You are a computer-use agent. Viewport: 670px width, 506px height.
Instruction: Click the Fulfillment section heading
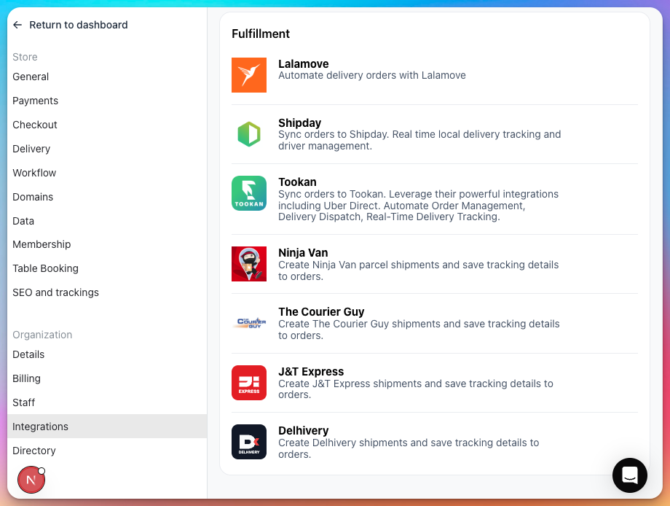pyautogui.click(x=261, y=34)
